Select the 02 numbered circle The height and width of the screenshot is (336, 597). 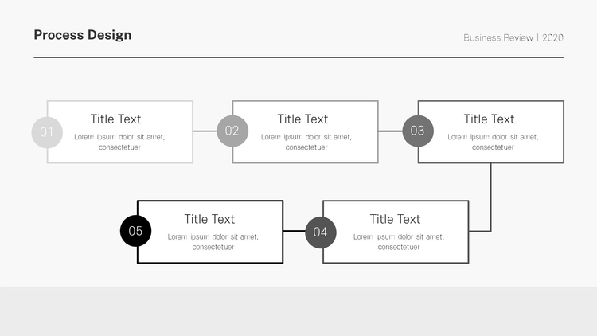pyautogui.click(x=232, y=131)
